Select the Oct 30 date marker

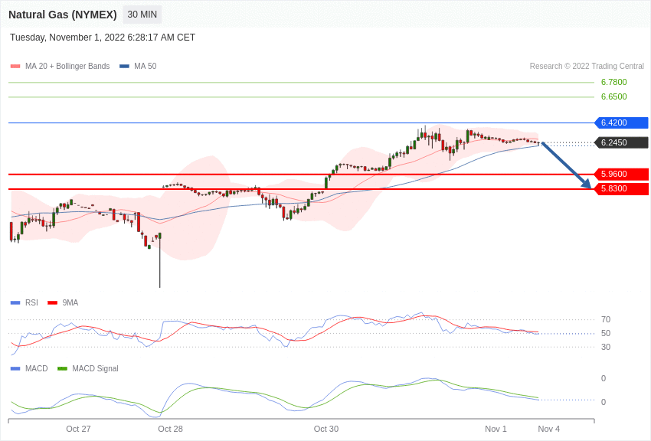325,429
